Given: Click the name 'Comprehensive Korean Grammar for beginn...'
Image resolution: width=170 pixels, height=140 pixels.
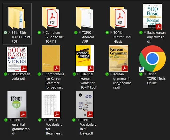Looking at the screenshot, I should click(55, 81).
